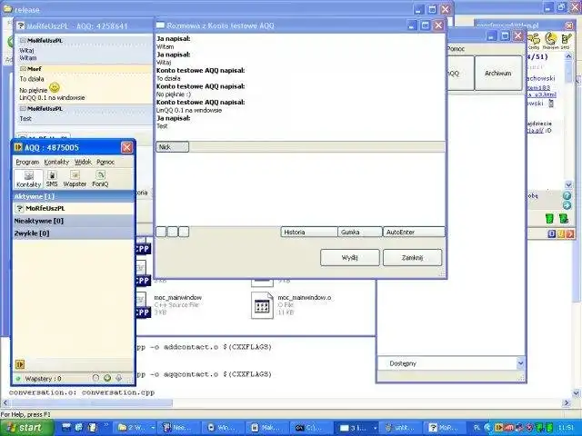Open the Dostępny status dropdown

tap(521, 363)
